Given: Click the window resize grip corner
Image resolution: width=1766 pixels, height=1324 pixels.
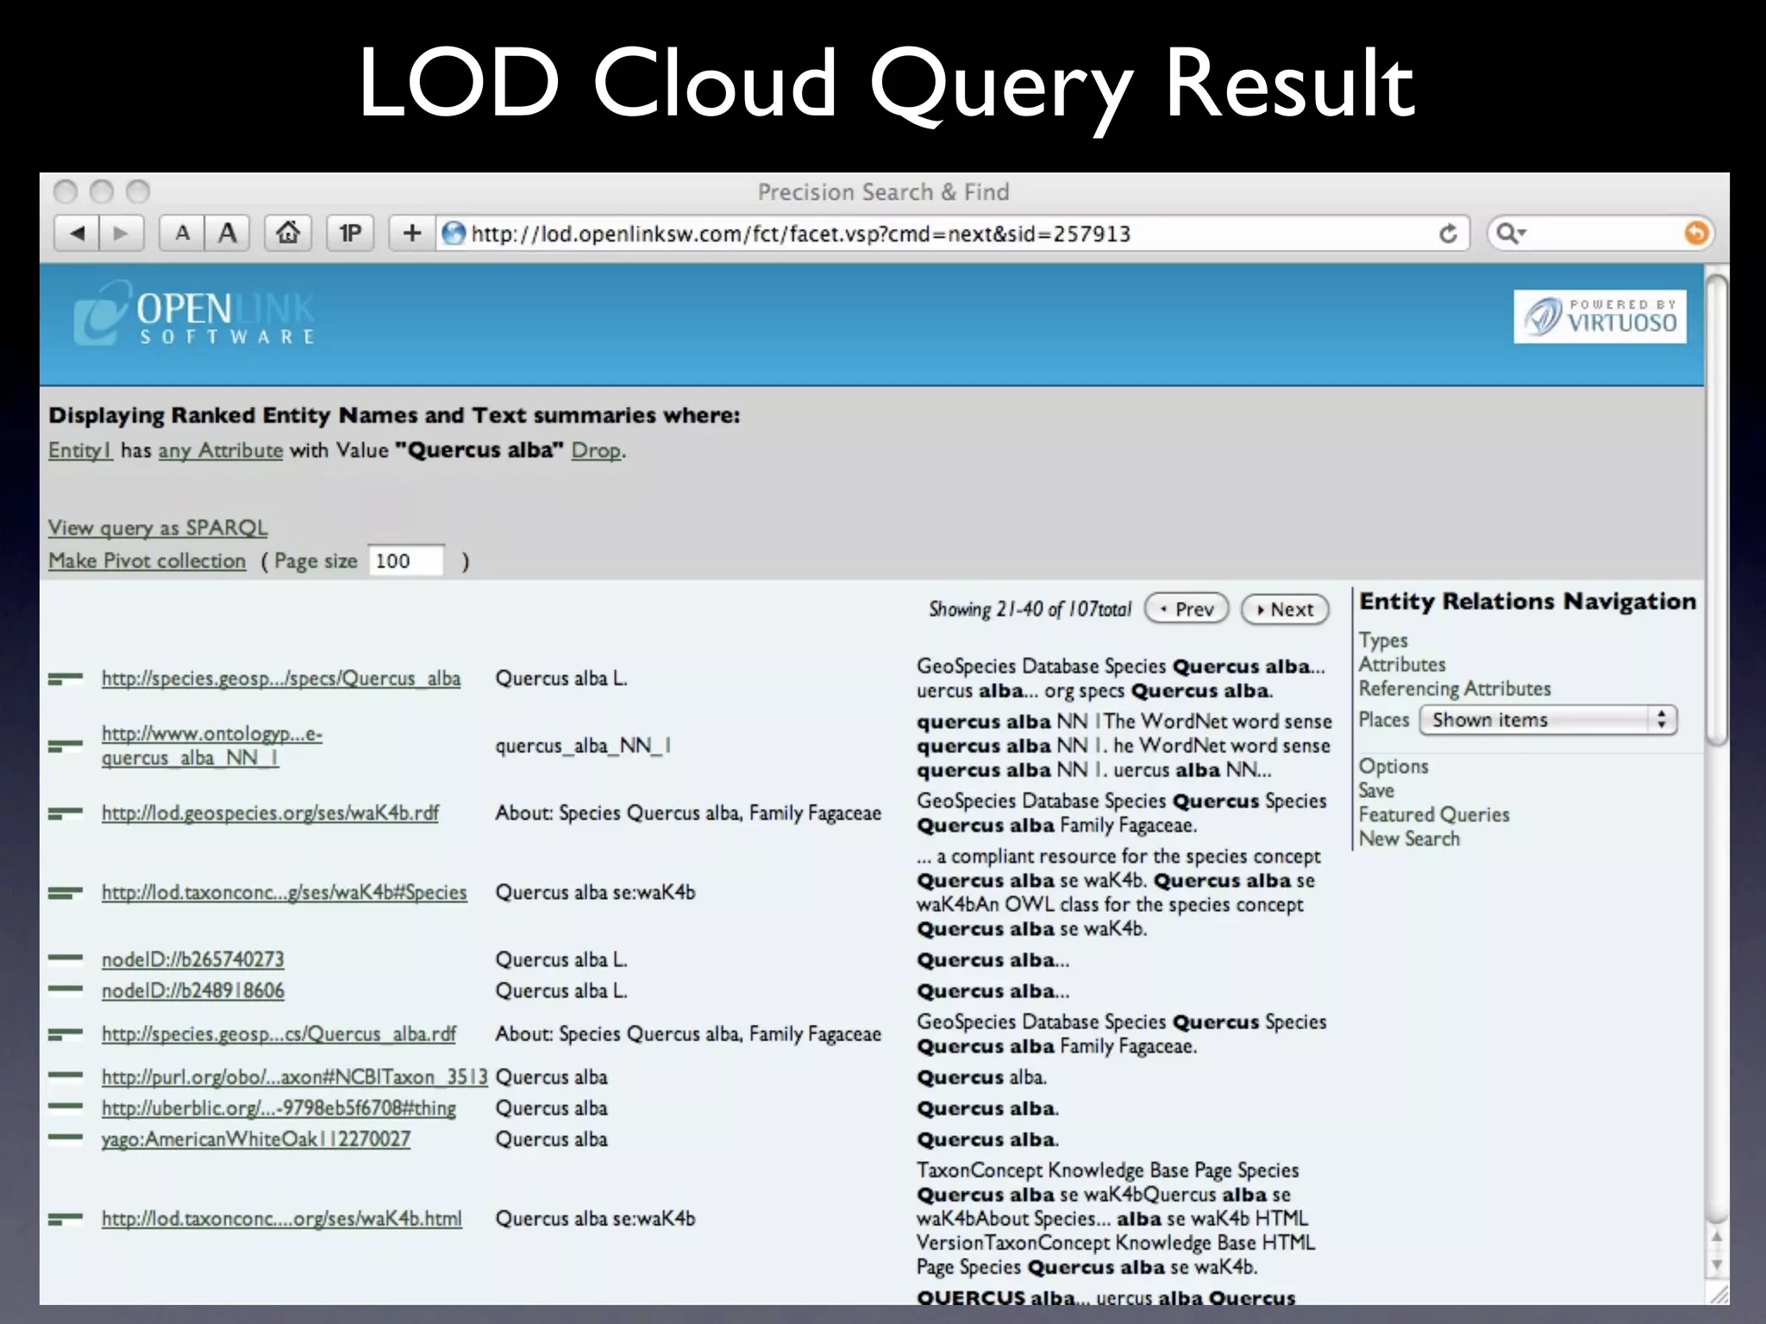Looking at the screenshot, I should tap(1719, 1294).
